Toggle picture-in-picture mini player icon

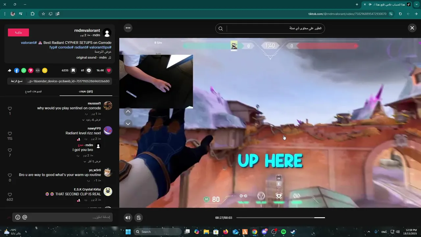coord(139,218)
